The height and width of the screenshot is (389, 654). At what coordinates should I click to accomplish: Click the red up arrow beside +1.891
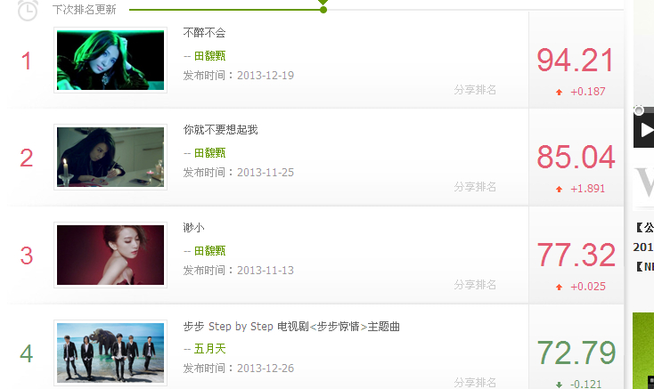[560, 189]
